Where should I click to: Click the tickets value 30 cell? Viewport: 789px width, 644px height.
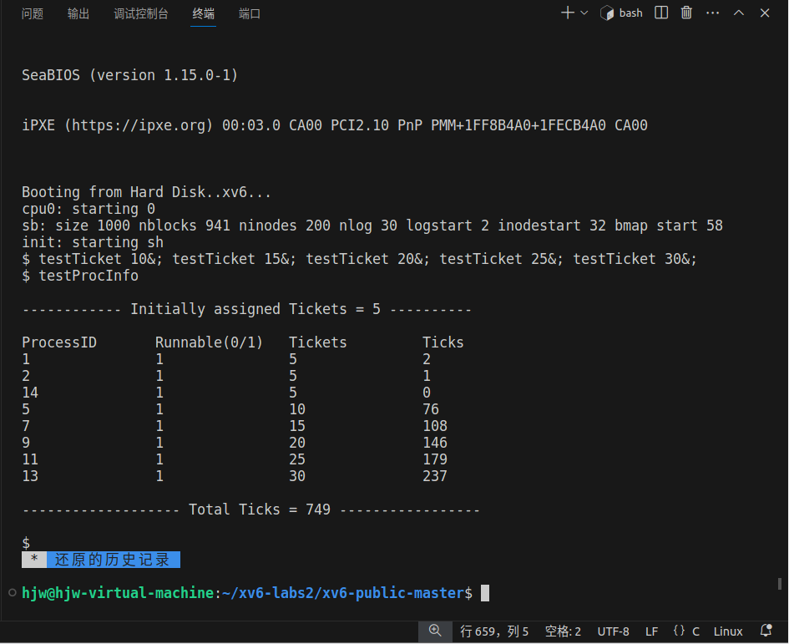297,476
